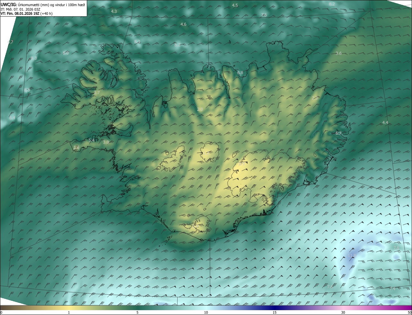The image size is (412, 315).
Task: Click the map value label 4.7
Action: (10, 42)
